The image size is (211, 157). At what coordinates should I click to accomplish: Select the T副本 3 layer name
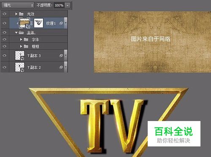34,56
